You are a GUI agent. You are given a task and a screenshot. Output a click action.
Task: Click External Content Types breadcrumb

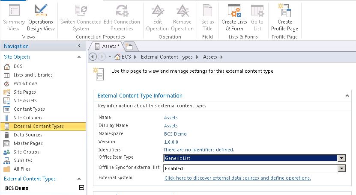167,57
